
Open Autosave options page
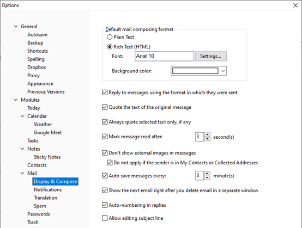point(38,35)
